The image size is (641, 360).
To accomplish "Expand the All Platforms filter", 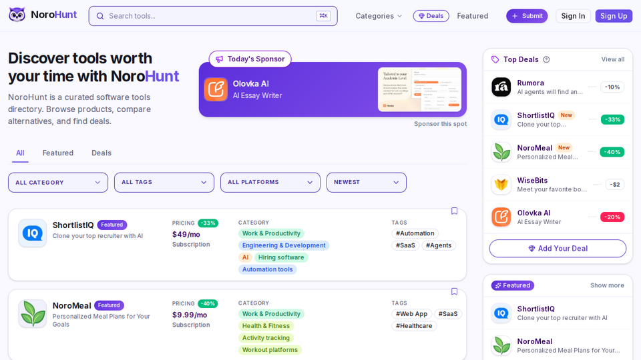I will point(270,183).
